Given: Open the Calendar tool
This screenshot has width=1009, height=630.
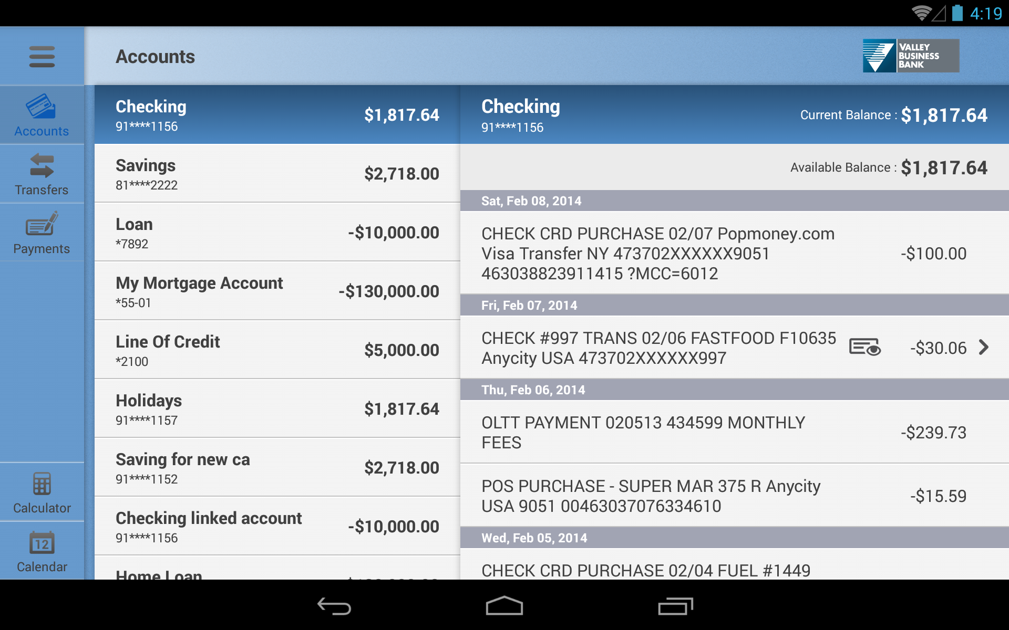Looking at the screenshot, I should tap(42, 551).
